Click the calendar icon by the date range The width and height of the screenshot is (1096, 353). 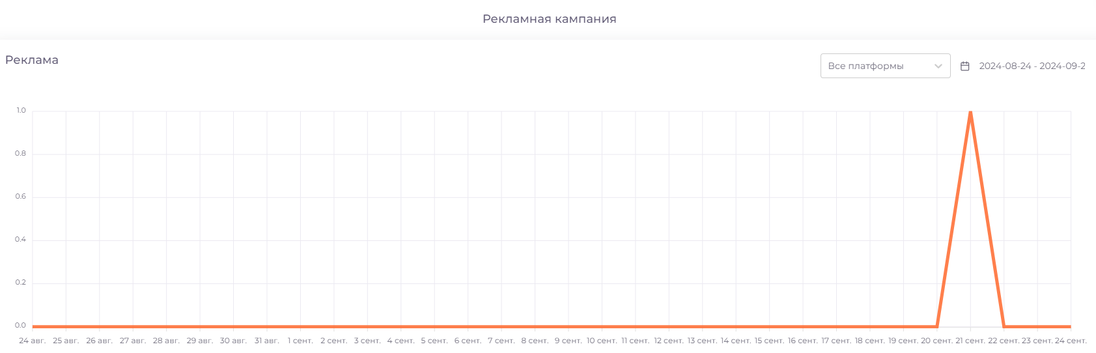(x=965, y=66)
